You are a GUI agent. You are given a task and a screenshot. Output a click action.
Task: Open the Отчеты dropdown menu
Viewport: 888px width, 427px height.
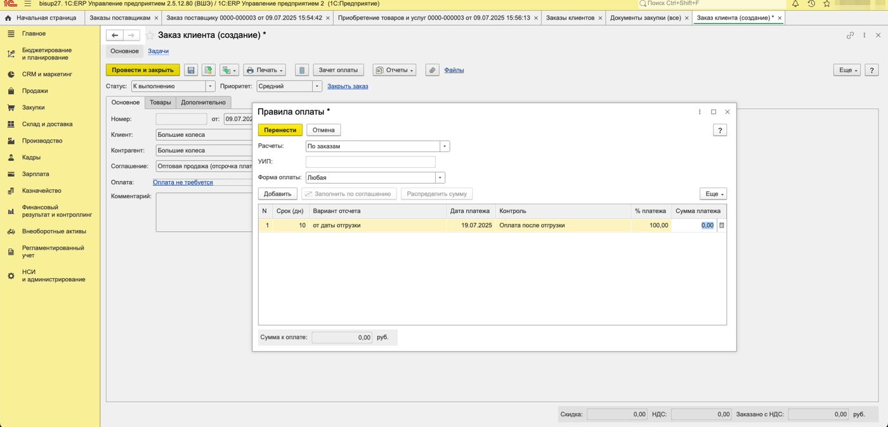click(x=395, y=70)
